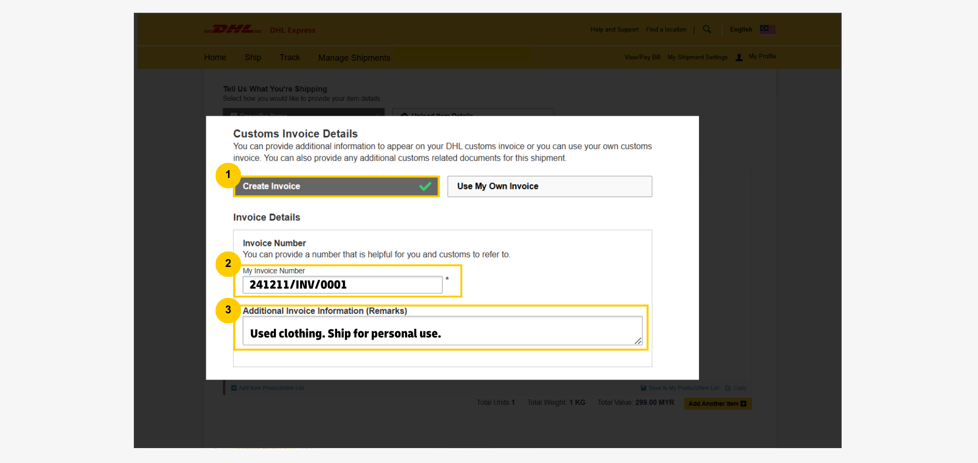Open My Profile link
Screen dimensions: 978x463
[762, 56]
